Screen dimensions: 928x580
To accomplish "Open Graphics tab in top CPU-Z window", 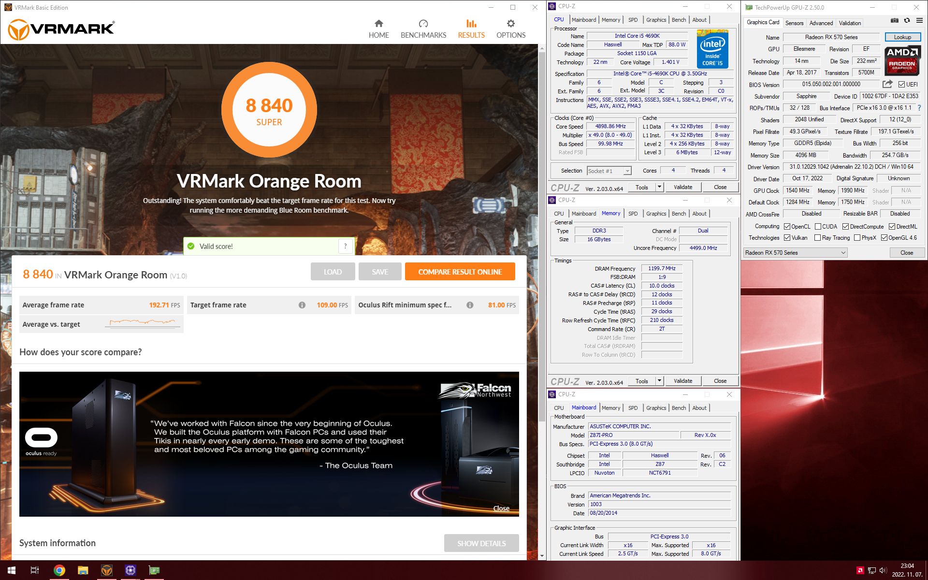I will click(x=656, y=20).
